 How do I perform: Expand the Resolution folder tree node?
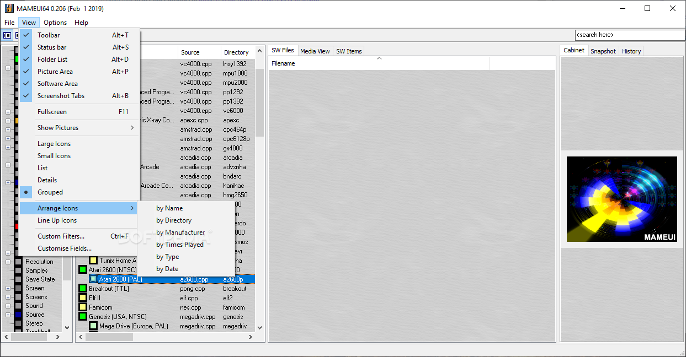point(8,262)
